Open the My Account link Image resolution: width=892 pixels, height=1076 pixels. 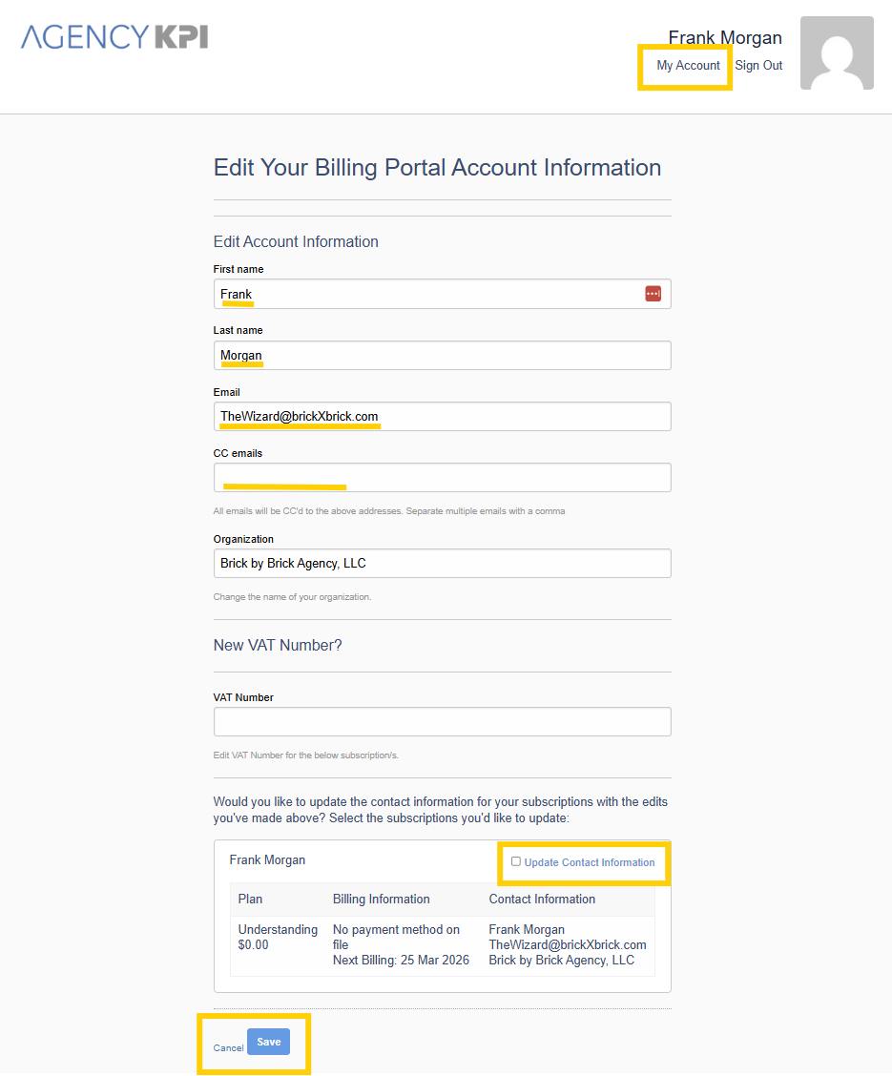click(688, 66)
